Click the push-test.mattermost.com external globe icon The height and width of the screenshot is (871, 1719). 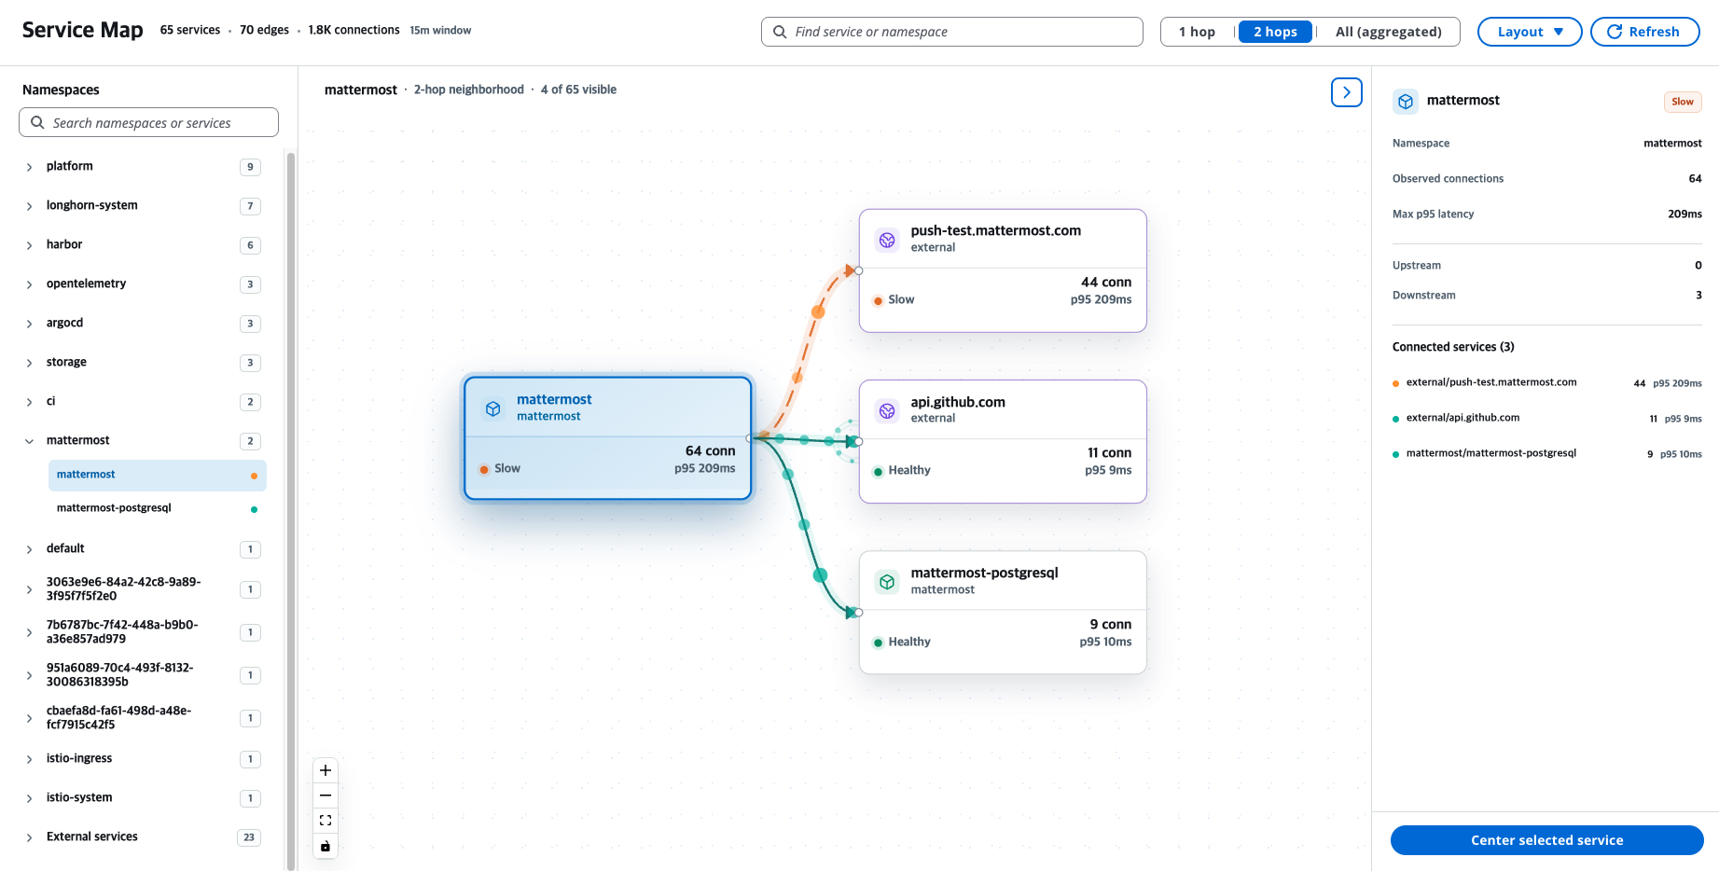click(x=887, y=240)
